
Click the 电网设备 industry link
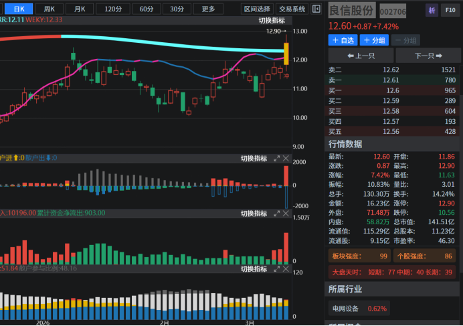pyautogui.click(x=345, y=309)
